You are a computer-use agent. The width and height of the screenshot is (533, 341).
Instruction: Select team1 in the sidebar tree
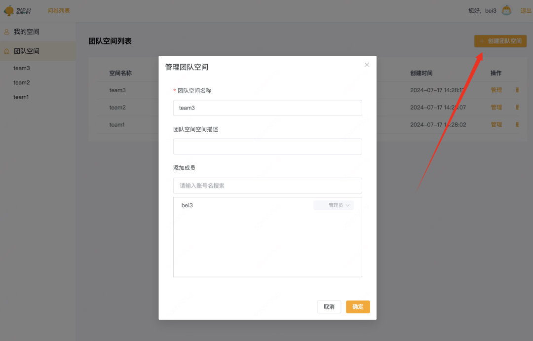click(x=21, y=97)
